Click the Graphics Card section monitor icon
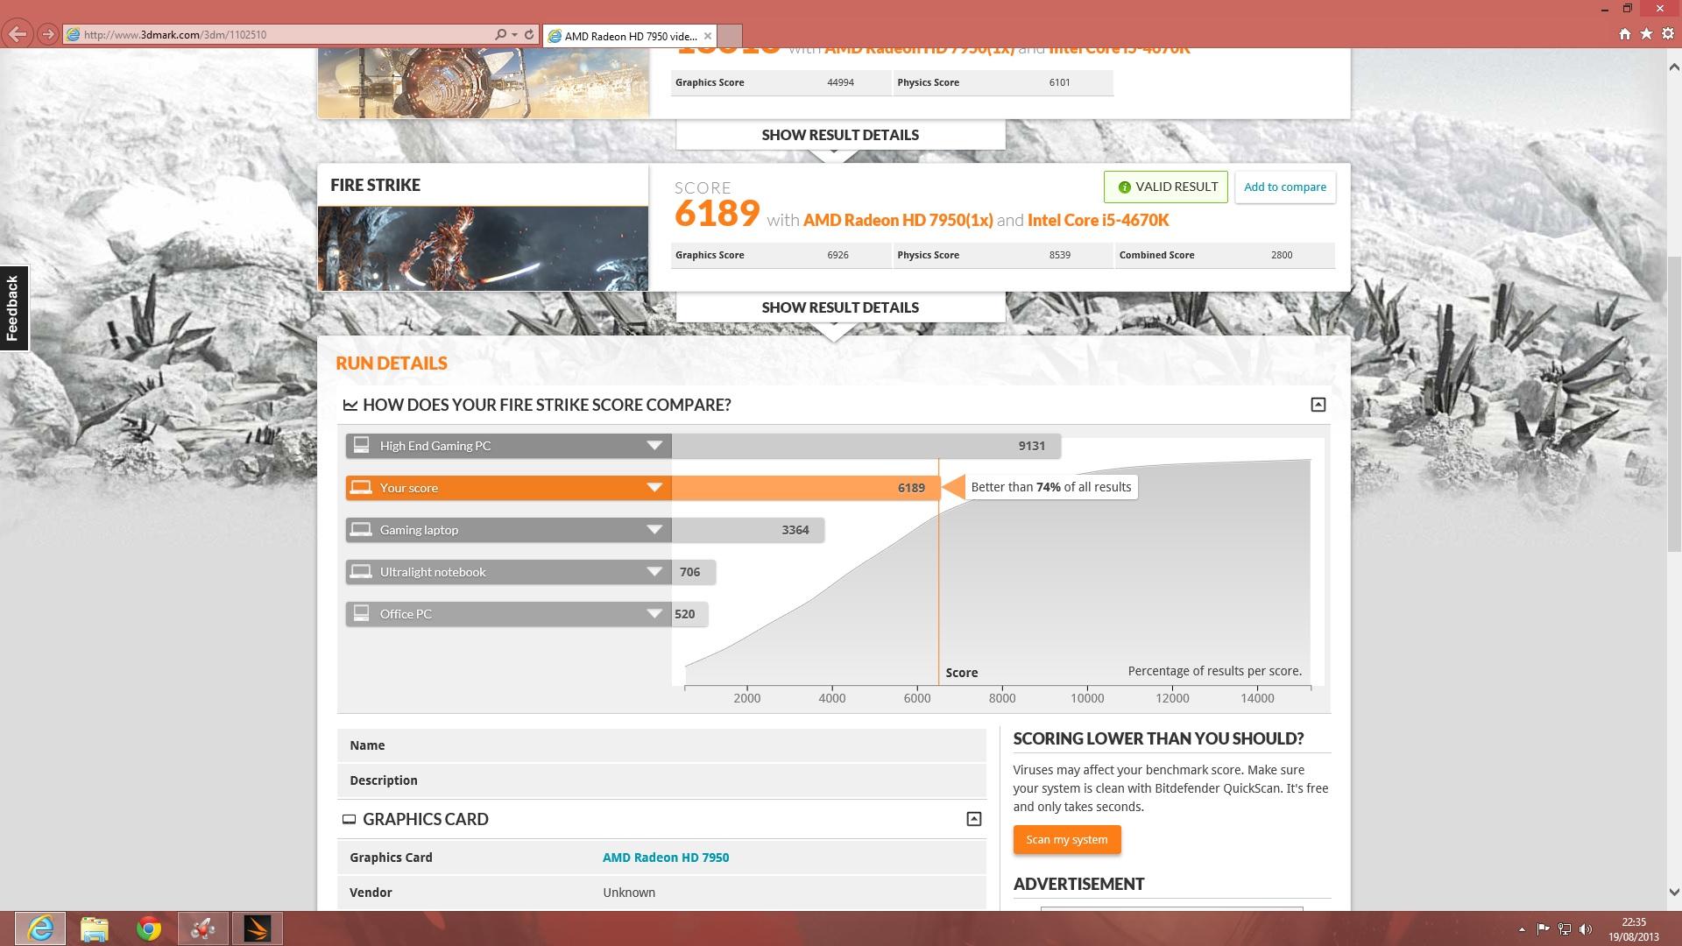Screen dimensions: 1682x946 [349, 819]
